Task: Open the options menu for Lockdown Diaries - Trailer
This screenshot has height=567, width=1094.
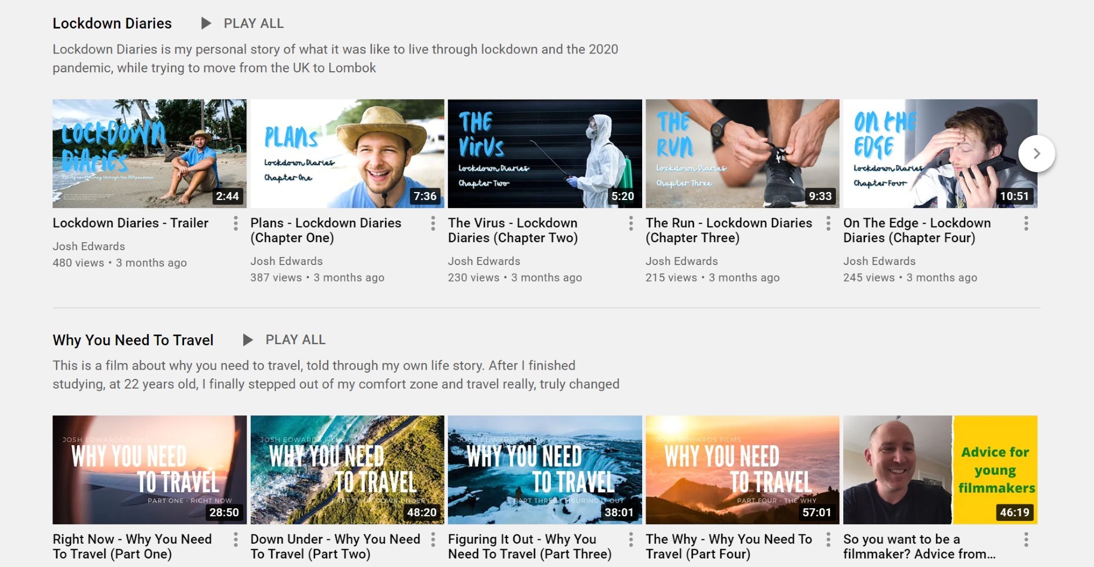Action: click(x=235, y=223)
